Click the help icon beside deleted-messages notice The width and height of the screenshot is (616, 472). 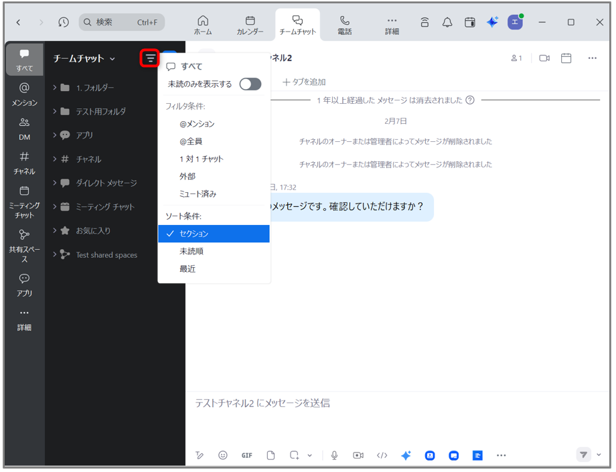(470, 100)
